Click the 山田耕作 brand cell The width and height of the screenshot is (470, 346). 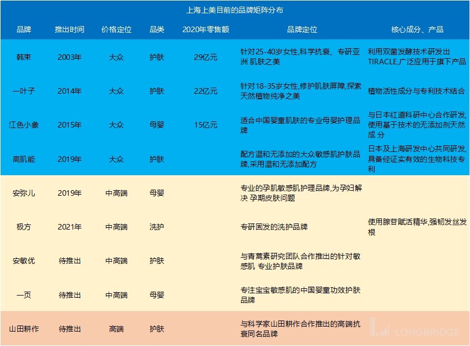(22, 328)
